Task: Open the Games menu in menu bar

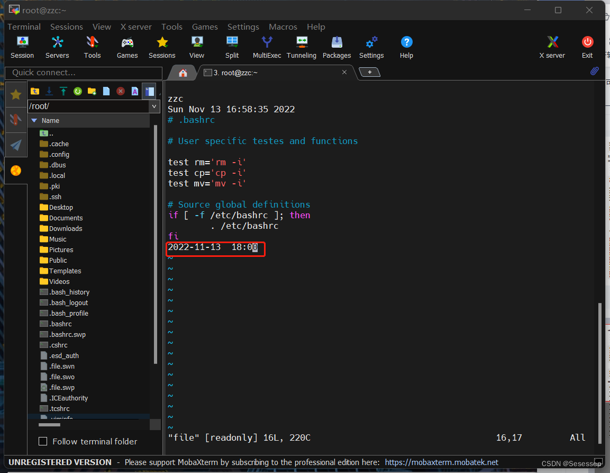Action: [x=205, y=27]
